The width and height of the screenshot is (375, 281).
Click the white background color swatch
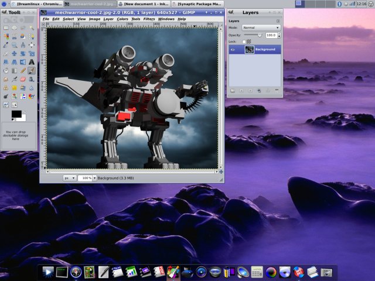pos(23,118)
